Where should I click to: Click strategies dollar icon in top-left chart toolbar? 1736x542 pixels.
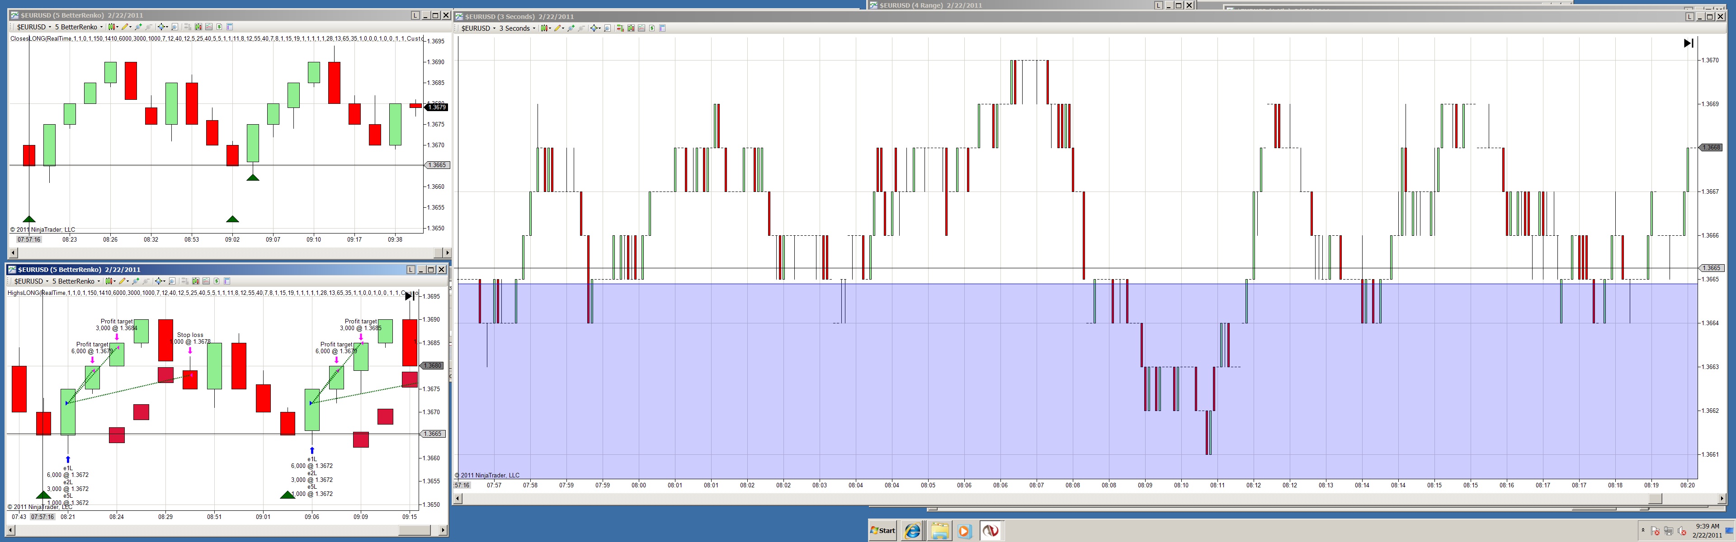pyautogui.click(x=220, y=27)
